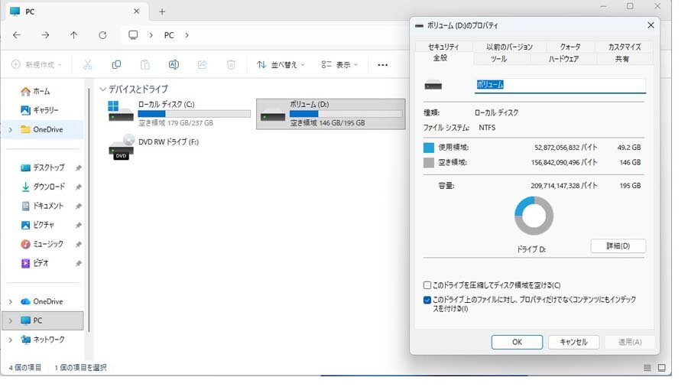Click PC in the address breadcrumb
688x387 pixels.
pyautogui.click(x=169, y=35)
